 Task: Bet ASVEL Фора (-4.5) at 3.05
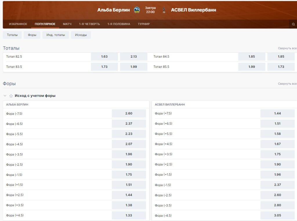(x=278, y=215)
